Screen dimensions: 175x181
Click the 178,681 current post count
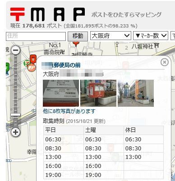coord(33,26)
